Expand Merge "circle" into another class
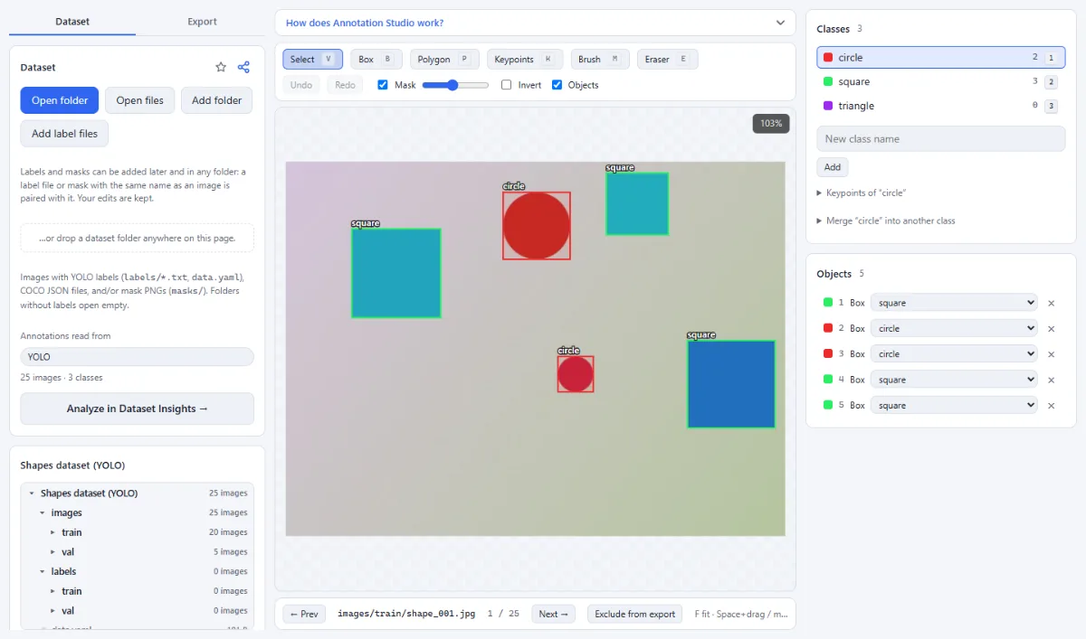 pyautogui.click(x=885, y=221)
